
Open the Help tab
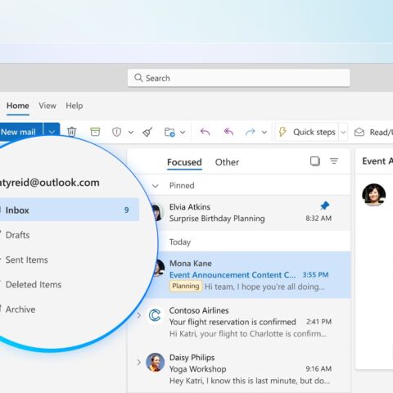[75, 106]
